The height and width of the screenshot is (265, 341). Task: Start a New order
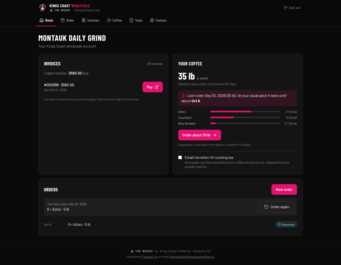point(284,190)
